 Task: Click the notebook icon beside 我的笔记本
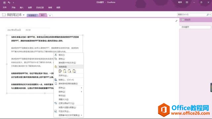[x=4, y=15]
